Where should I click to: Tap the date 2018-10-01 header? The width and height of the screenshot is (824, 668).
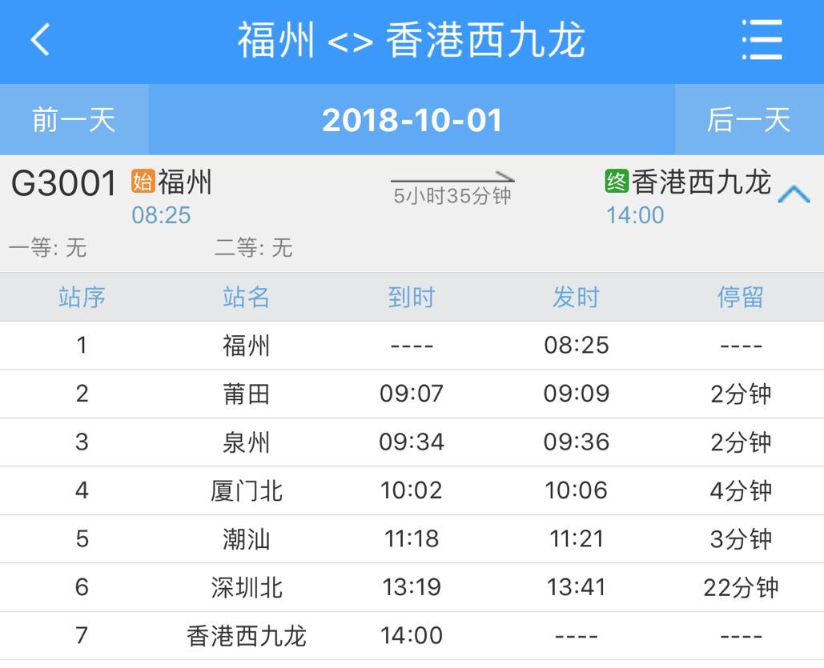[x=412, y=119]
